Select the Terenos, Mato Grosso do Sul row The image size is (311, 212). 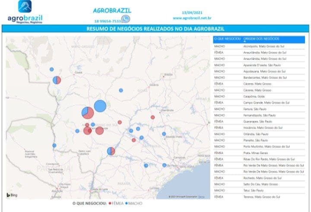pyautogui.click(x=259, y=197)
